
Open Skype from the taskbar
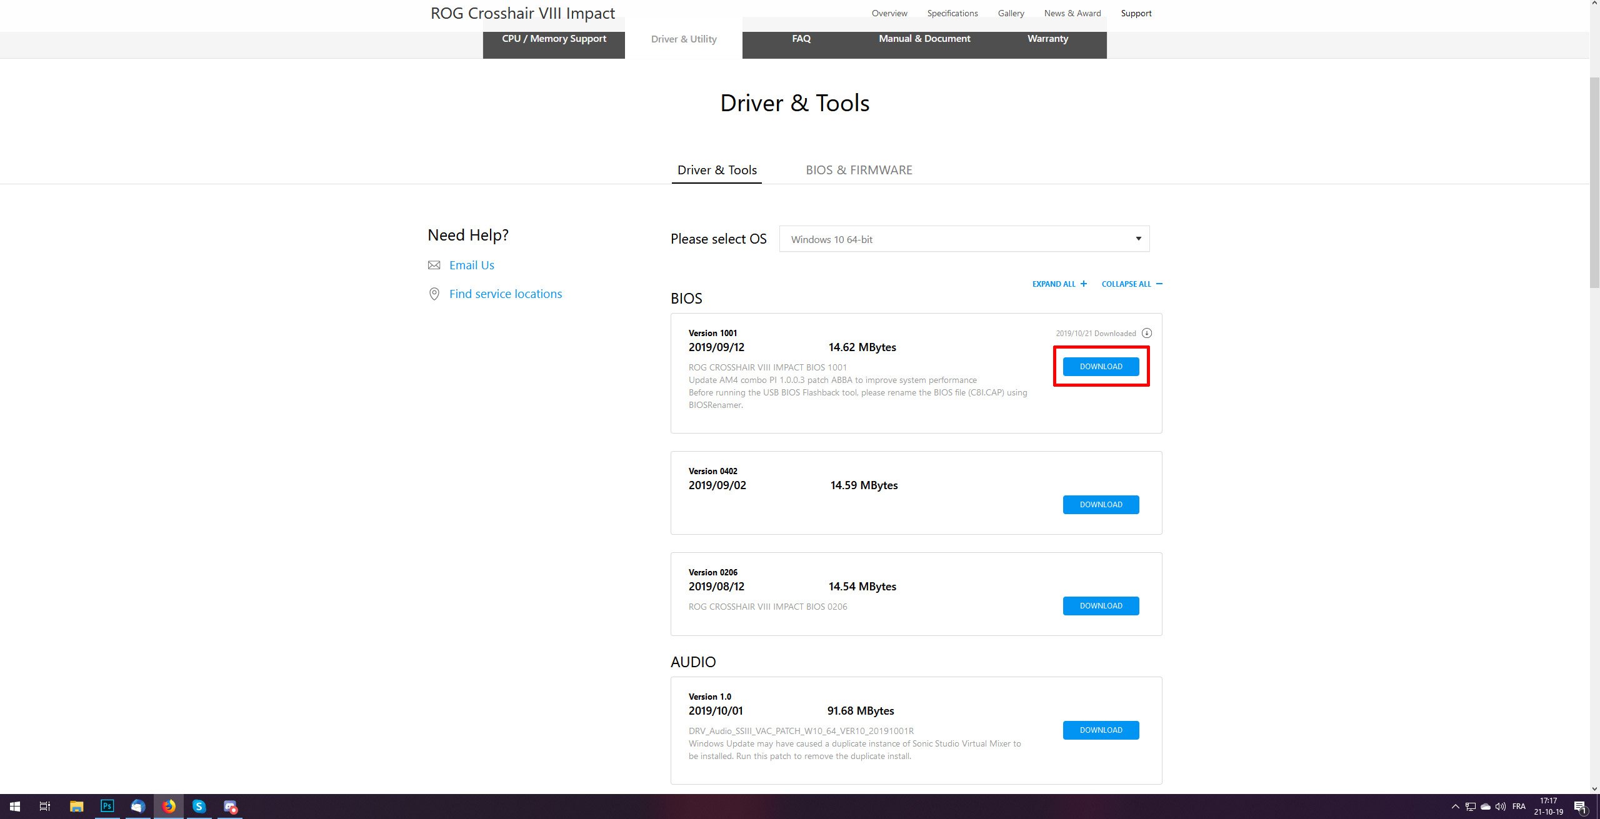coord(199,806)
